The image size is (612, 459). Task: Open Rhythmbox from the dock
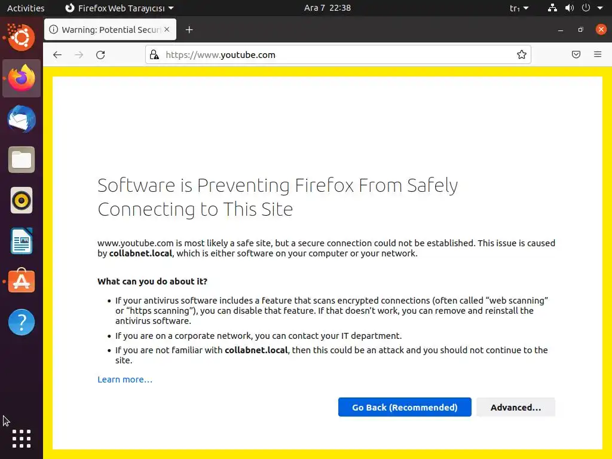(22, 200)
